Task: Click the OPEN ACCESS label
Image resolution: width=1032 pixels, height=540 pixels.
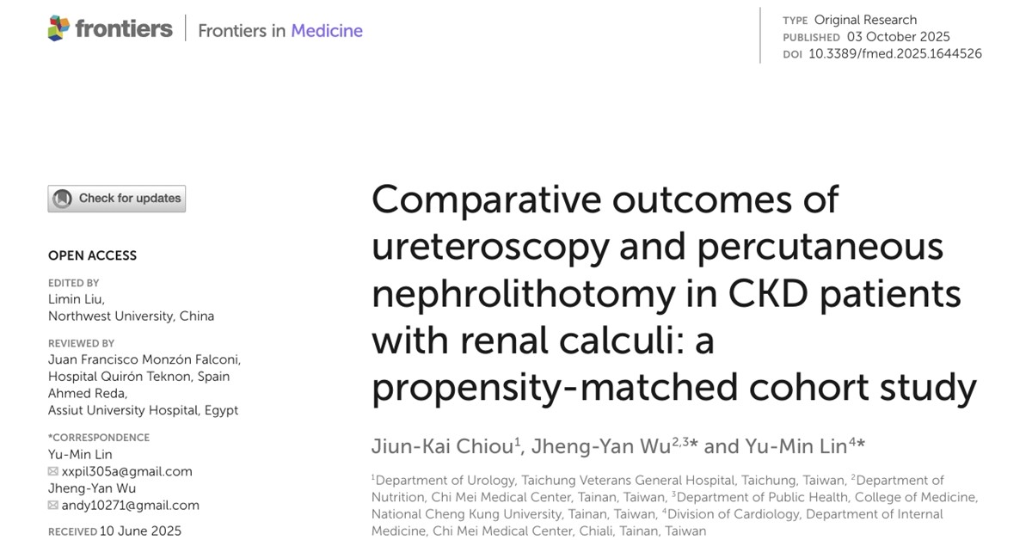Action: pyautogui.click(x=92, y=255)
